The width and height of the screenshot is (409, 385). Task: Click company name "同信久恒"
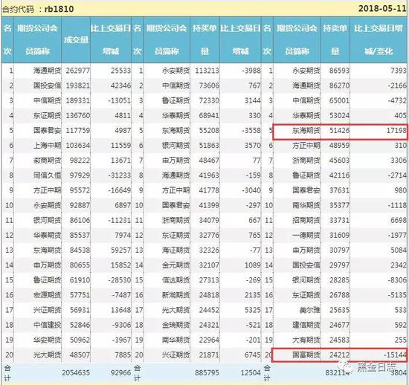(47, 175)
